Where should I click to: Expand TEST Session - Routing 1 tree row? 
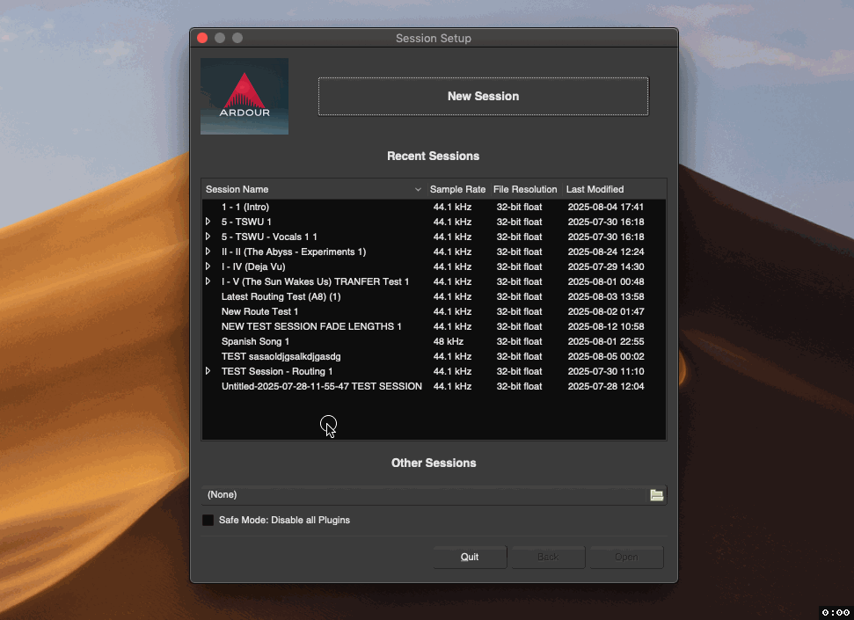(x=208, y=371)
